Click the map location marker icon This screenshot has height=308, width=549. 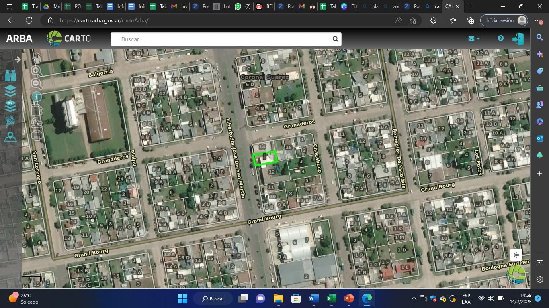[10, 137]
